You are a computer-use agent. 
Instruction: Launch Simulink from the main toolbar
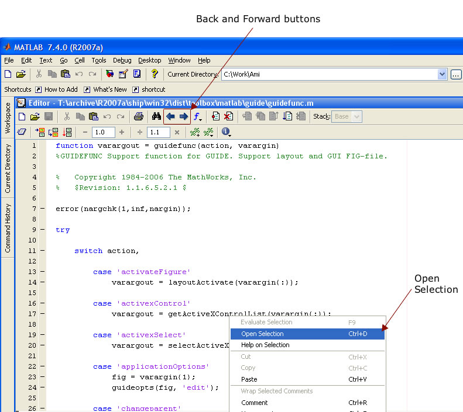(x=109, y=74)
